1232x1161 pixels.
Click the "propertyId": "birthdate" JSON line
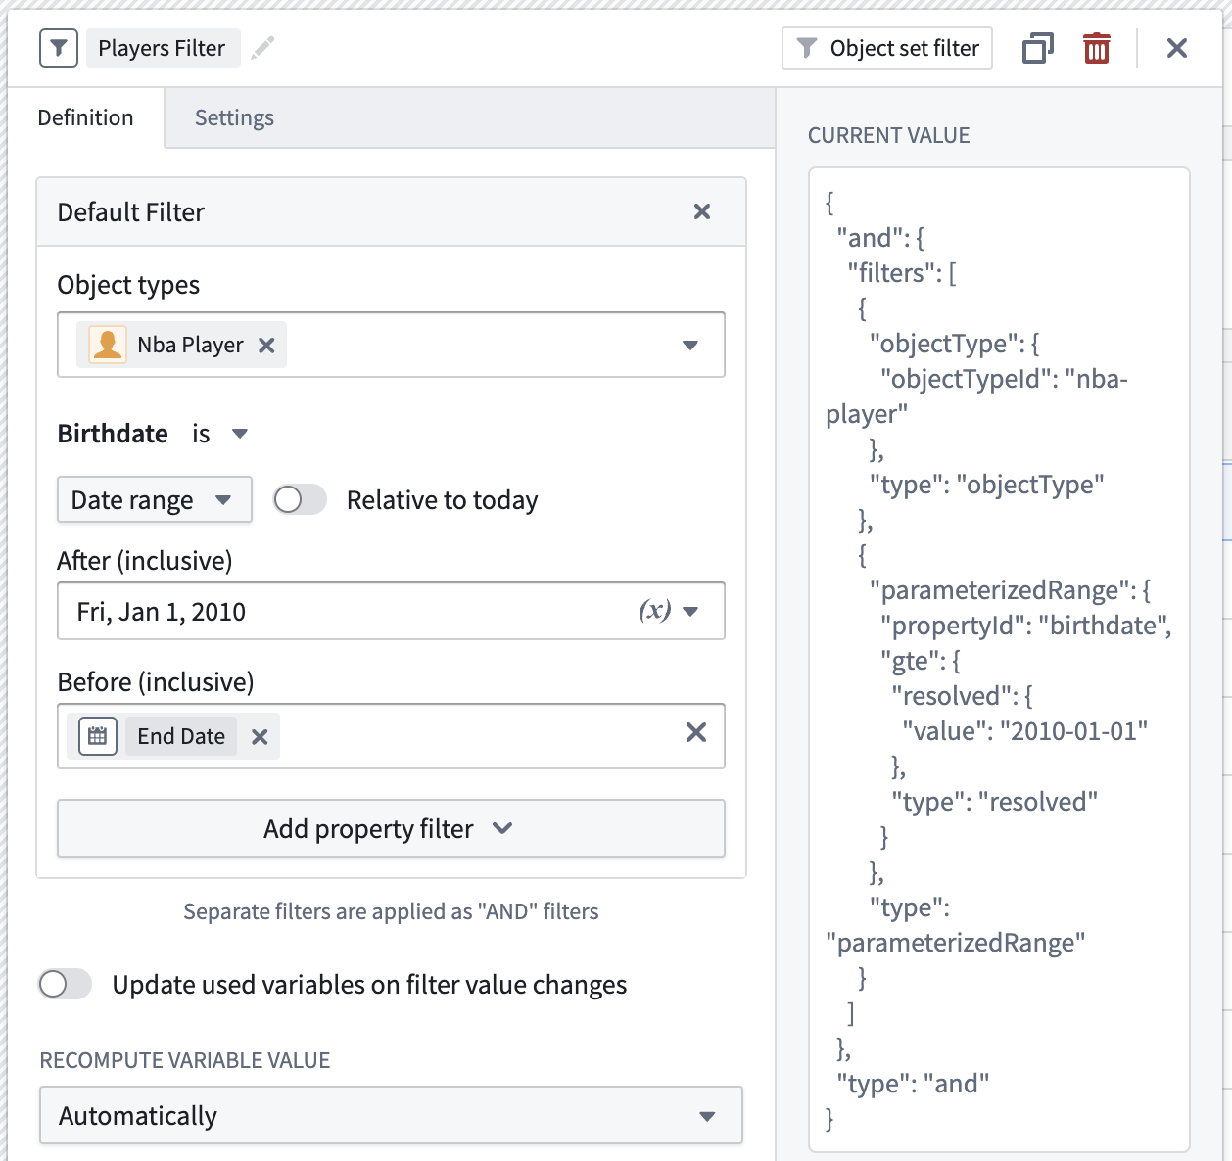(1025, 626)
